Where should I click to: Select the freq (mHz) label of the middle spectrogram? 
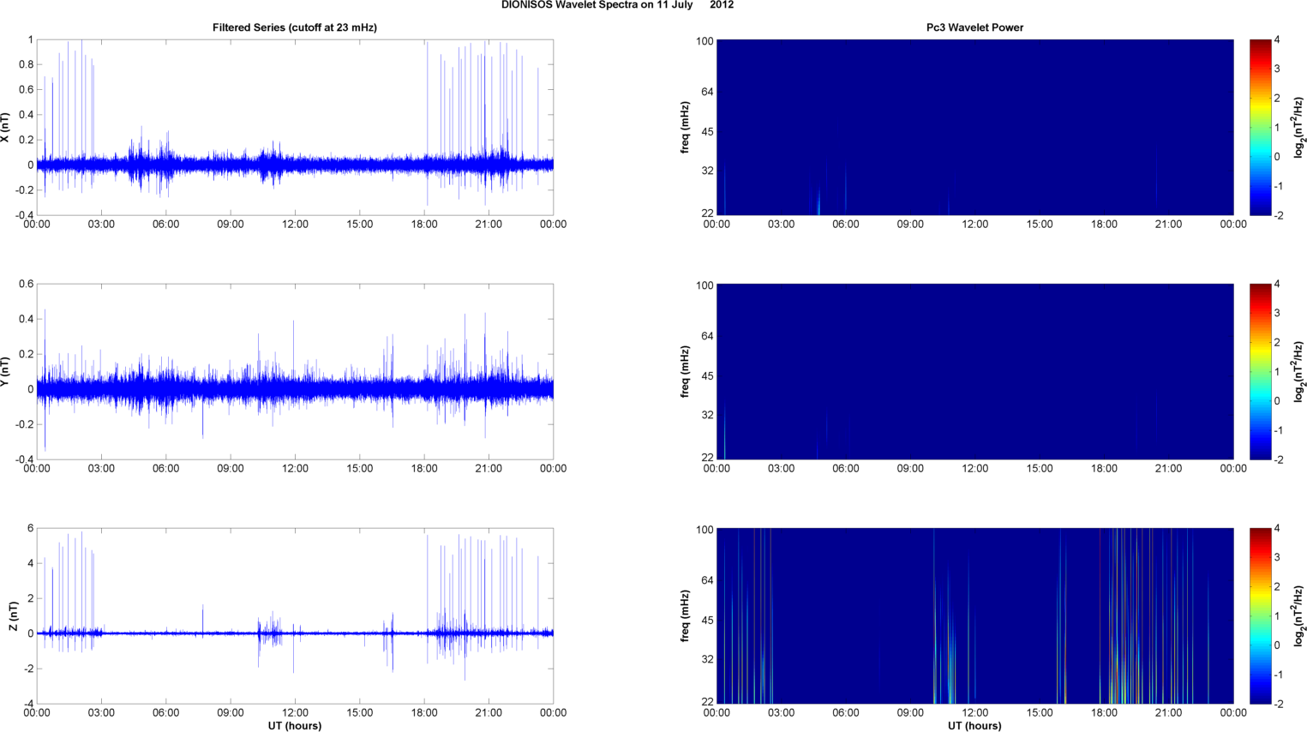(x=686, y=372)
